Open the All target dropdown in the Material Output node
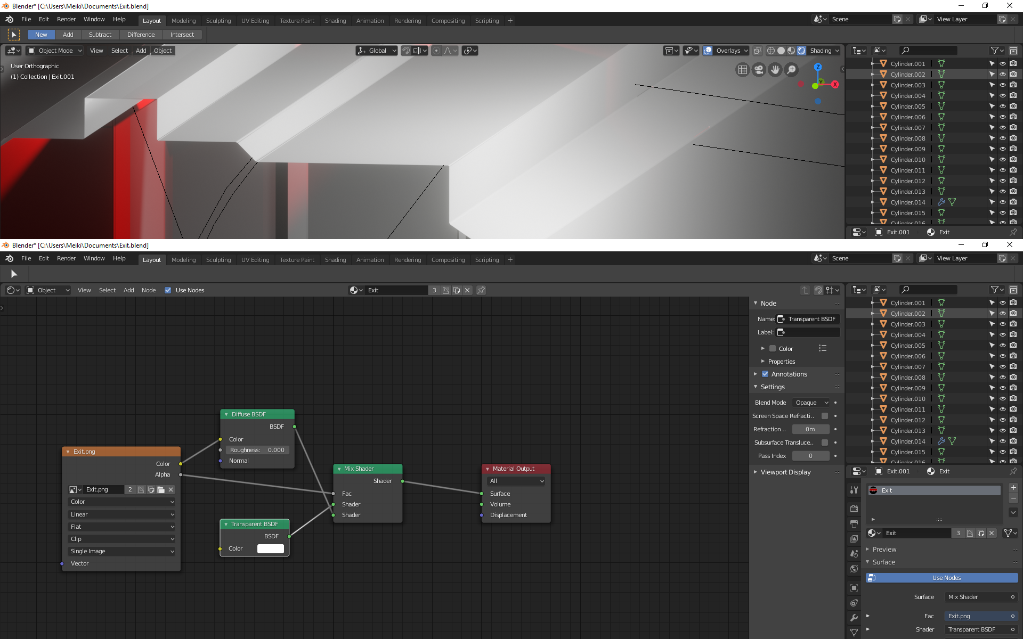1023x639 pixels. click(x=516, y=481)
